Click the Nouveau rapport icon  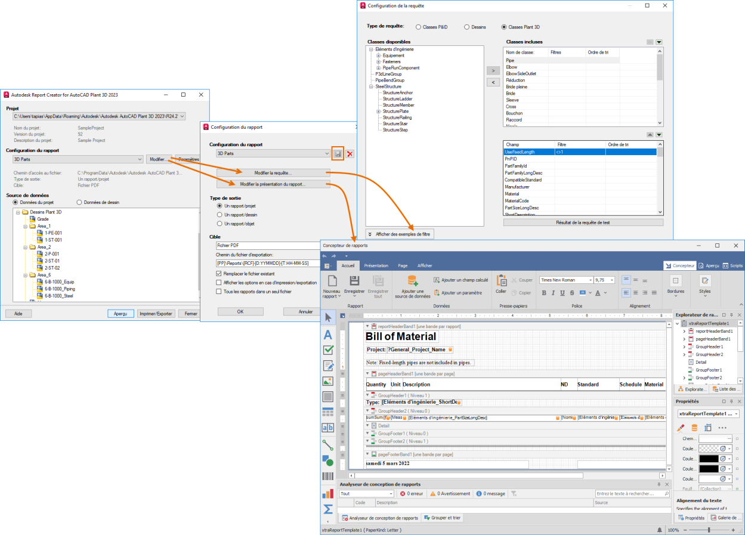pos(331,282)
